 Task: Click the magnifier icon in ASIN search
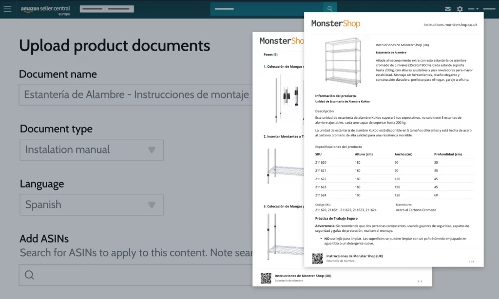[29, 275]
